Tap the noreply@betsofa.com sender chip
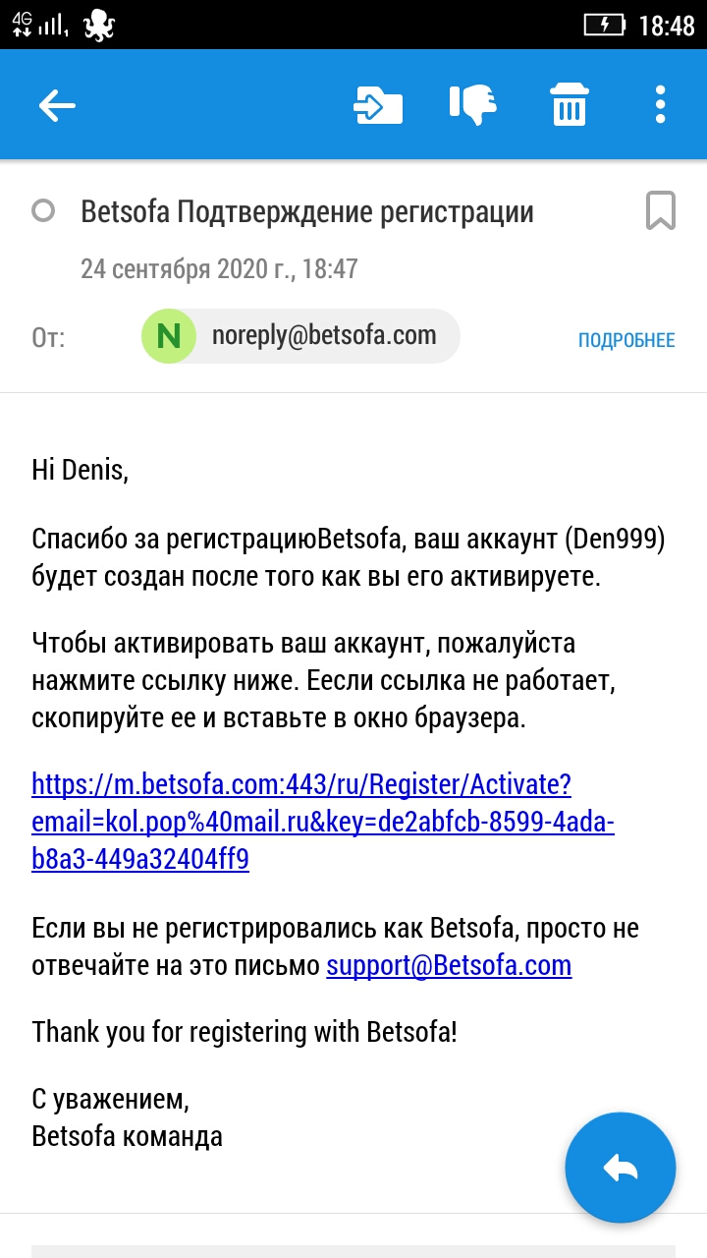Viewport: 707px width, 1258px height. pyautogui.click(x=323, y=336)
